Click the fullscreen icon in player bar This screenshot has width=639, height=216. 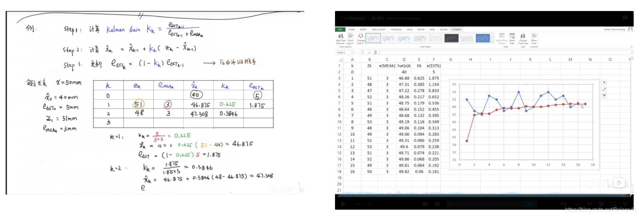[x=625, y=204]
